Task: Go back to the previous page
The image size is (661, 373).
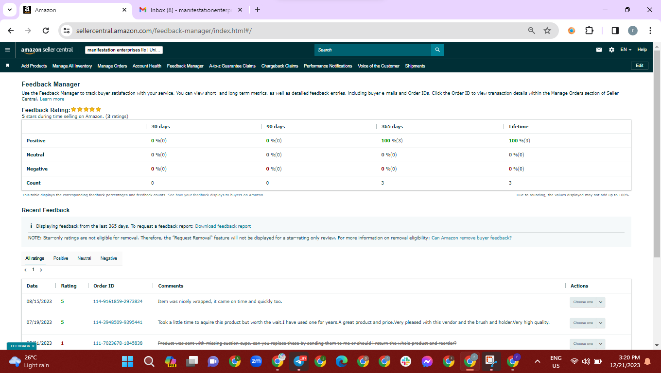Action: [x=11, y=31]
